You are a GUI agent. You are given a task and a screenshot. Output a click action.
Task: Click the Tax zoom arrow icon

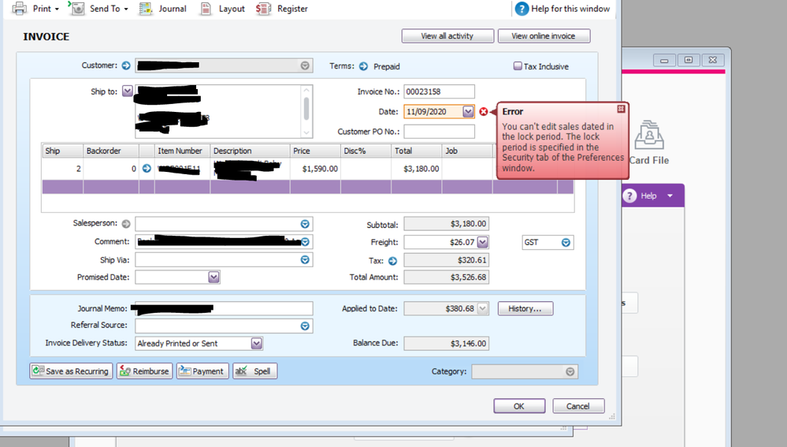coord(392,260)
